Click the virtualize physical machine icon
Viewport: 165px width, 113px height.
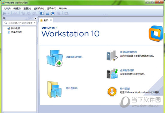tap(112, 73)
